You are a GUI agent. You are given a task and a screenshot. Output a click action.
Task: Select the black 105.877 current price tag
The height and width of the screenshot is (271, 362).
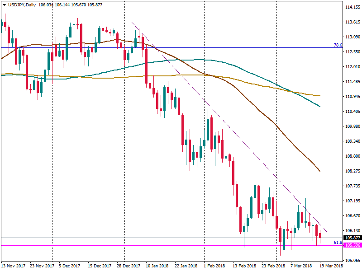pyautogui.click(x=352, y=238)
